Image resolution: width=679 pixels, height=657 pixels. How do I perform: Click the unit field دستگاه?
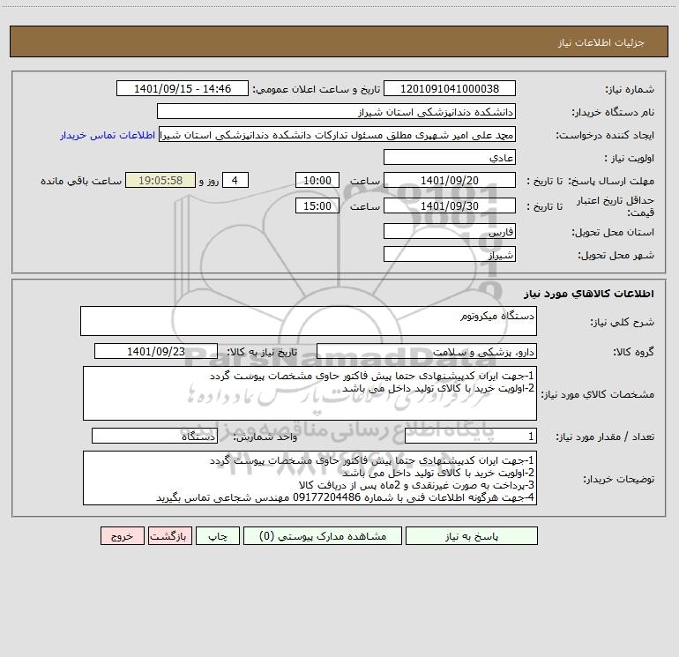click(x=154, y=437)
